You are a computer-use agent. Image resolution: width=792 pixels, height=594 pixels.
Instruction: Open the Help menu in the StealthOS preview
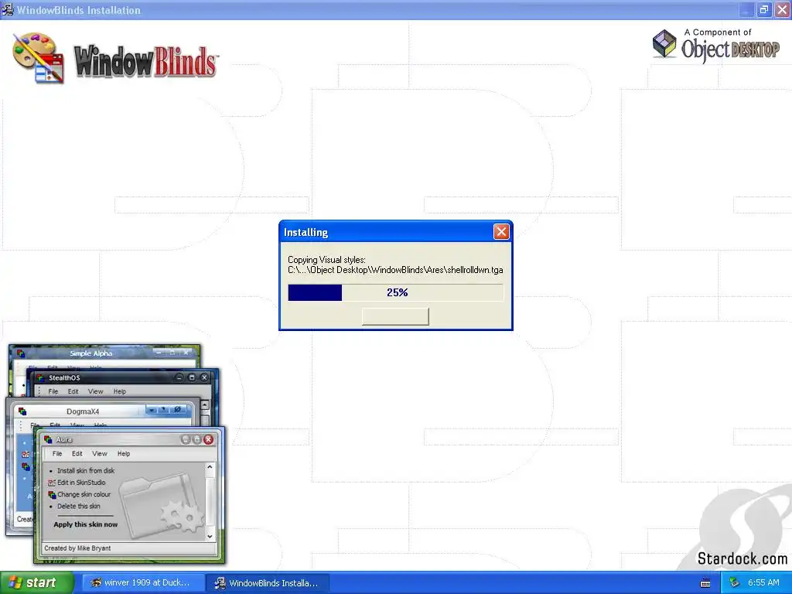tap(120, 391)
